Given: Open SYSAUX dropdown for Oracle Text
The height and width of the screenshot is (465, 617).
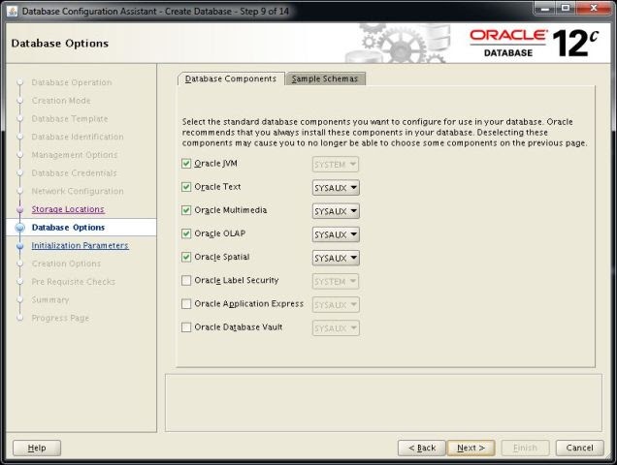Looking at the screenshot, I should 336,188.
